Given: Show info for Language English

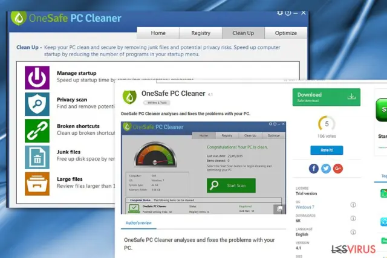Looking at the screenshot, I should (353, 232).
